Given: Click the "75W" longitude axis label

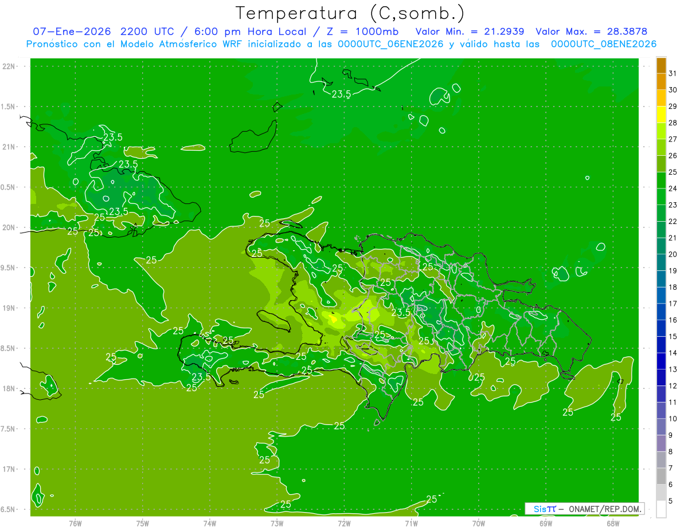Looking at the screenshot, I should [143, 524].
